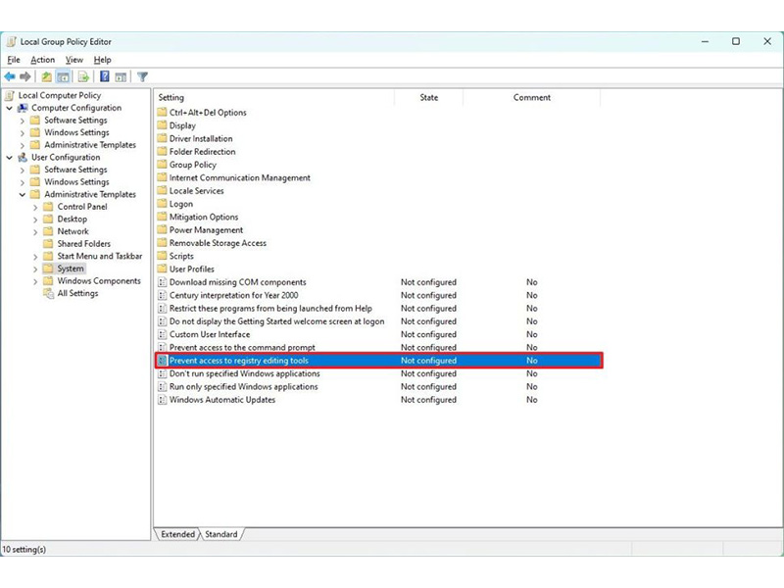Screen dimensions: 784x588
Task: Maximize the Local Group Policy Editor window
Action: click(736, 41)
